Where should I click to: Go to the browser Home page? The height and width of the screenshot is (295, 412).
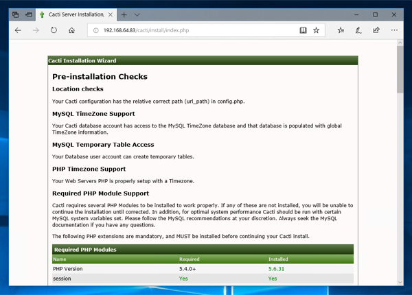[71, 30]
